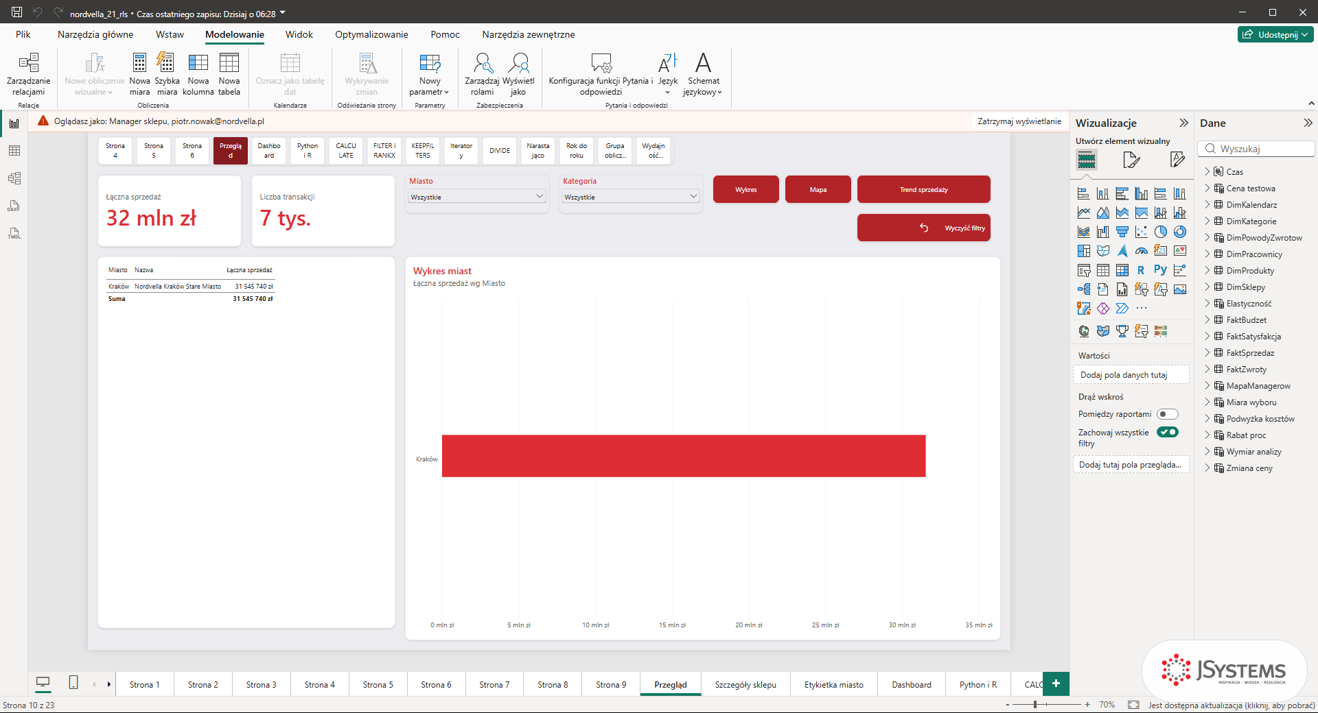Expand the DimSklepy table in Dane
The width and height of the screenshot is (1318, 713).
[x=1207, y=287]
